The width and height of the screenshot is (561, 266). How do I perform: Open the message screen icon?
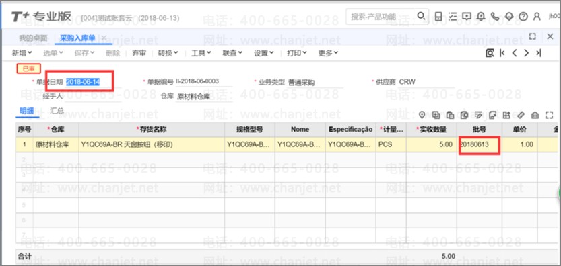coord(467,16)
